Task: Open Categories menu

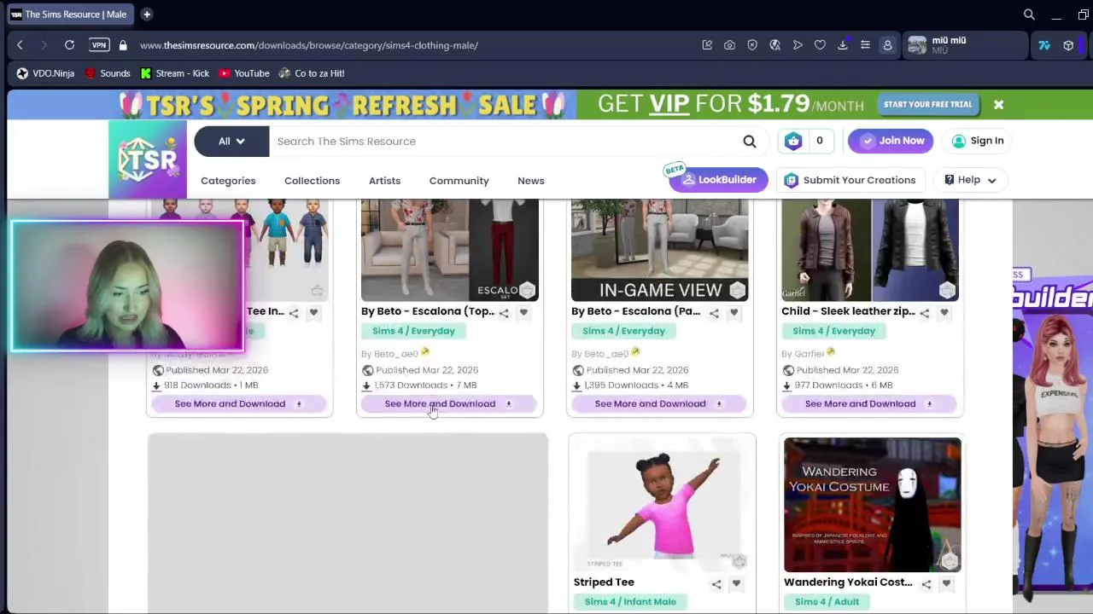Action: coord(228,181)
